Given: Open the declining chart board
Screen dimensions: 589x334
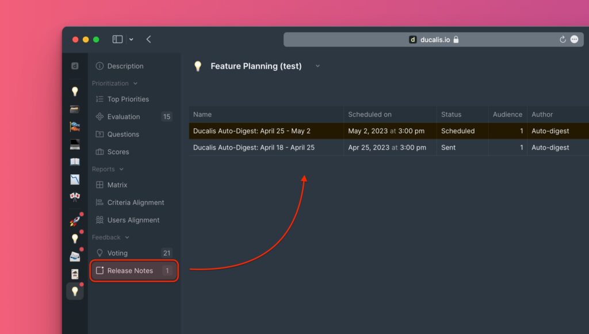Looking at the screenshot, I should click(x=75, y=179).
